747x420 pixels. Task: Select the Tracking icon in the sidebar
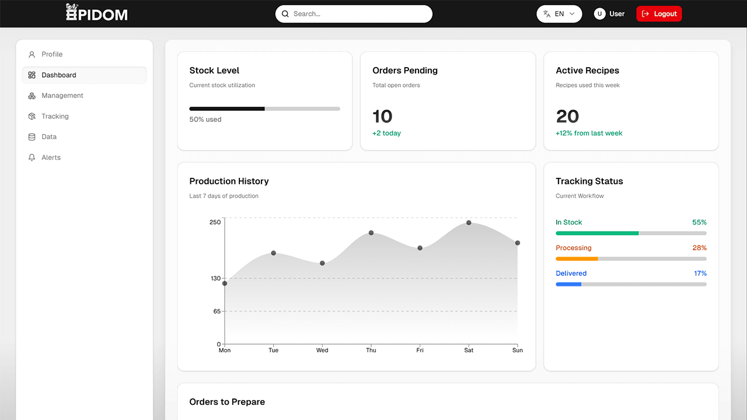(x=32, y=116)
